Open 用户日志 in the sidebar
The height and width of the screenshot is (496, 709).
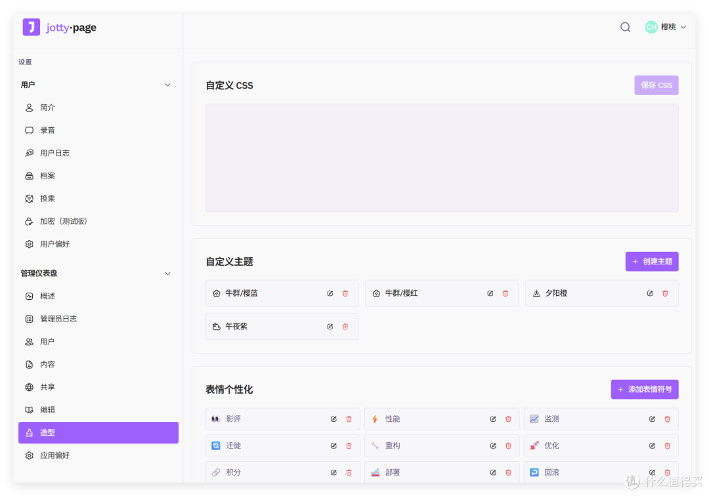click(x=98, y=153)
